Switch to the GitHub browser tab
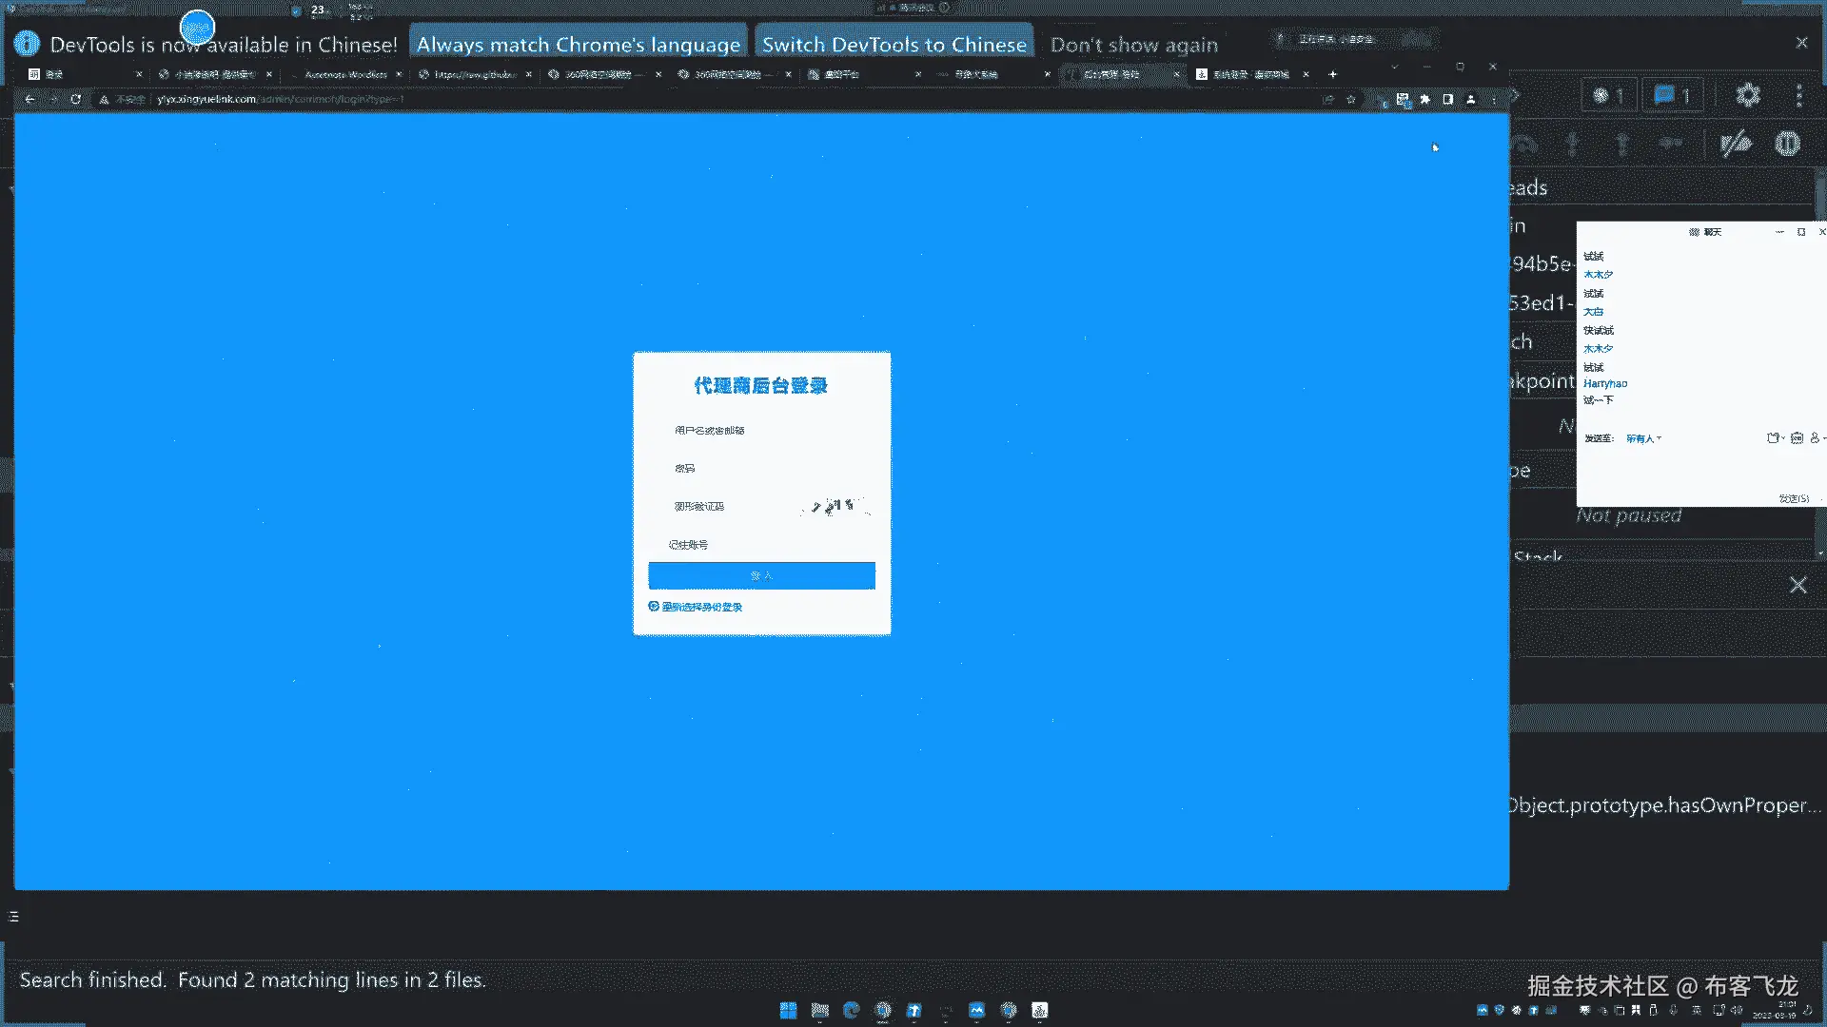This screenshot has width=1827, height=1027. tap(475, 74)
